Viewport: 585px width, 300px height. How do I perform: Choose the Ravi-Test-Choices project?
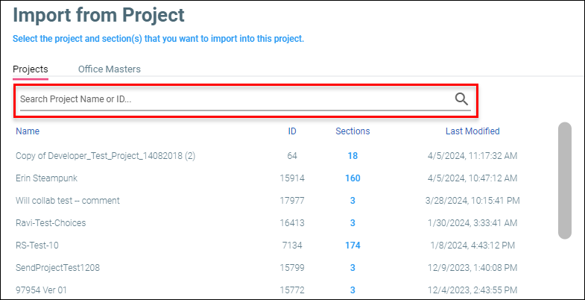(x=51, y=223)
